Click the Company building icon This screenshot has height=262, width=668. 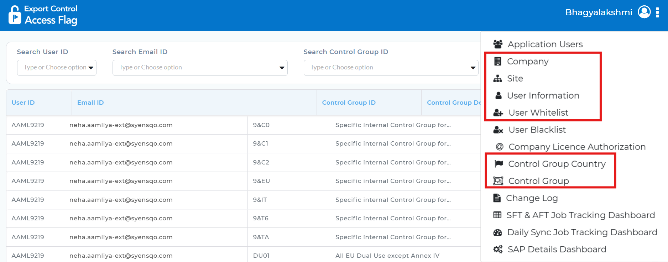pos(497,61)
